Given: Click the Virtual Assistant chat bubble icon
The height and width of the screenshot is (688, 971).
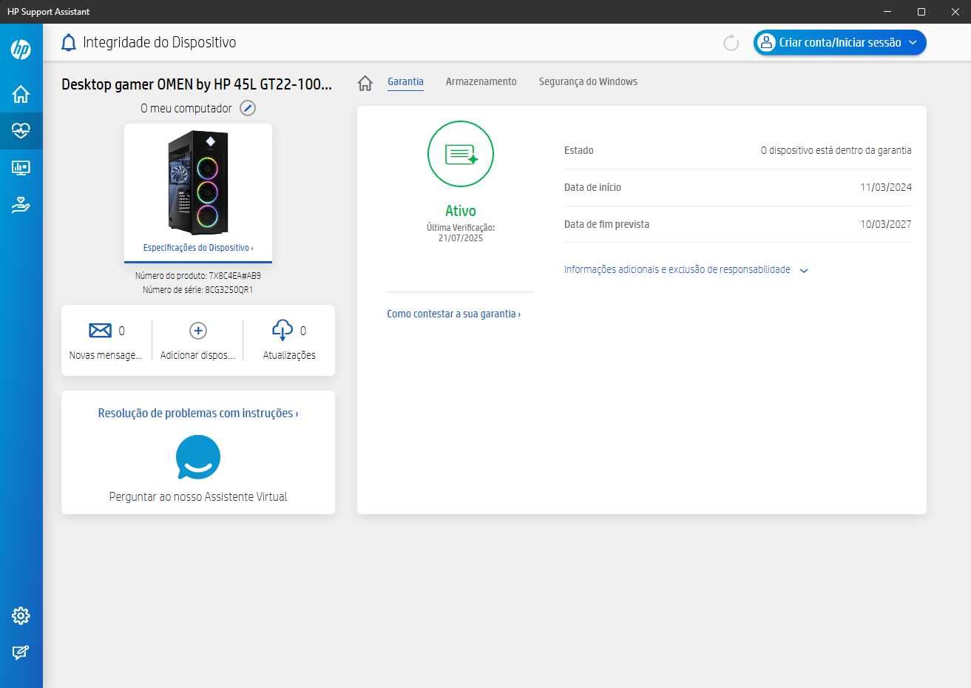Looking at the screenshot, I should tap(198, 457).
